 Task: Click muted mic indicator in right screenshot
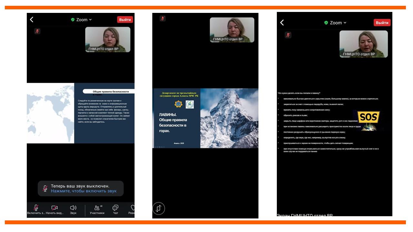point(288,35)
